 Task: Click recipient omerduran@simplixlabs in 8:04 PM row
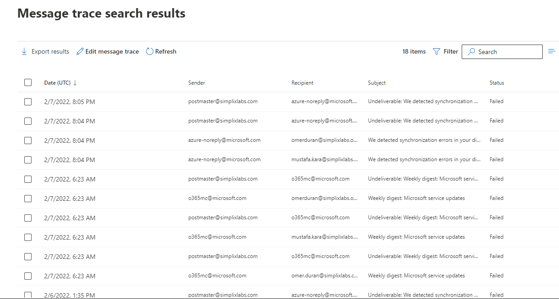324,140
